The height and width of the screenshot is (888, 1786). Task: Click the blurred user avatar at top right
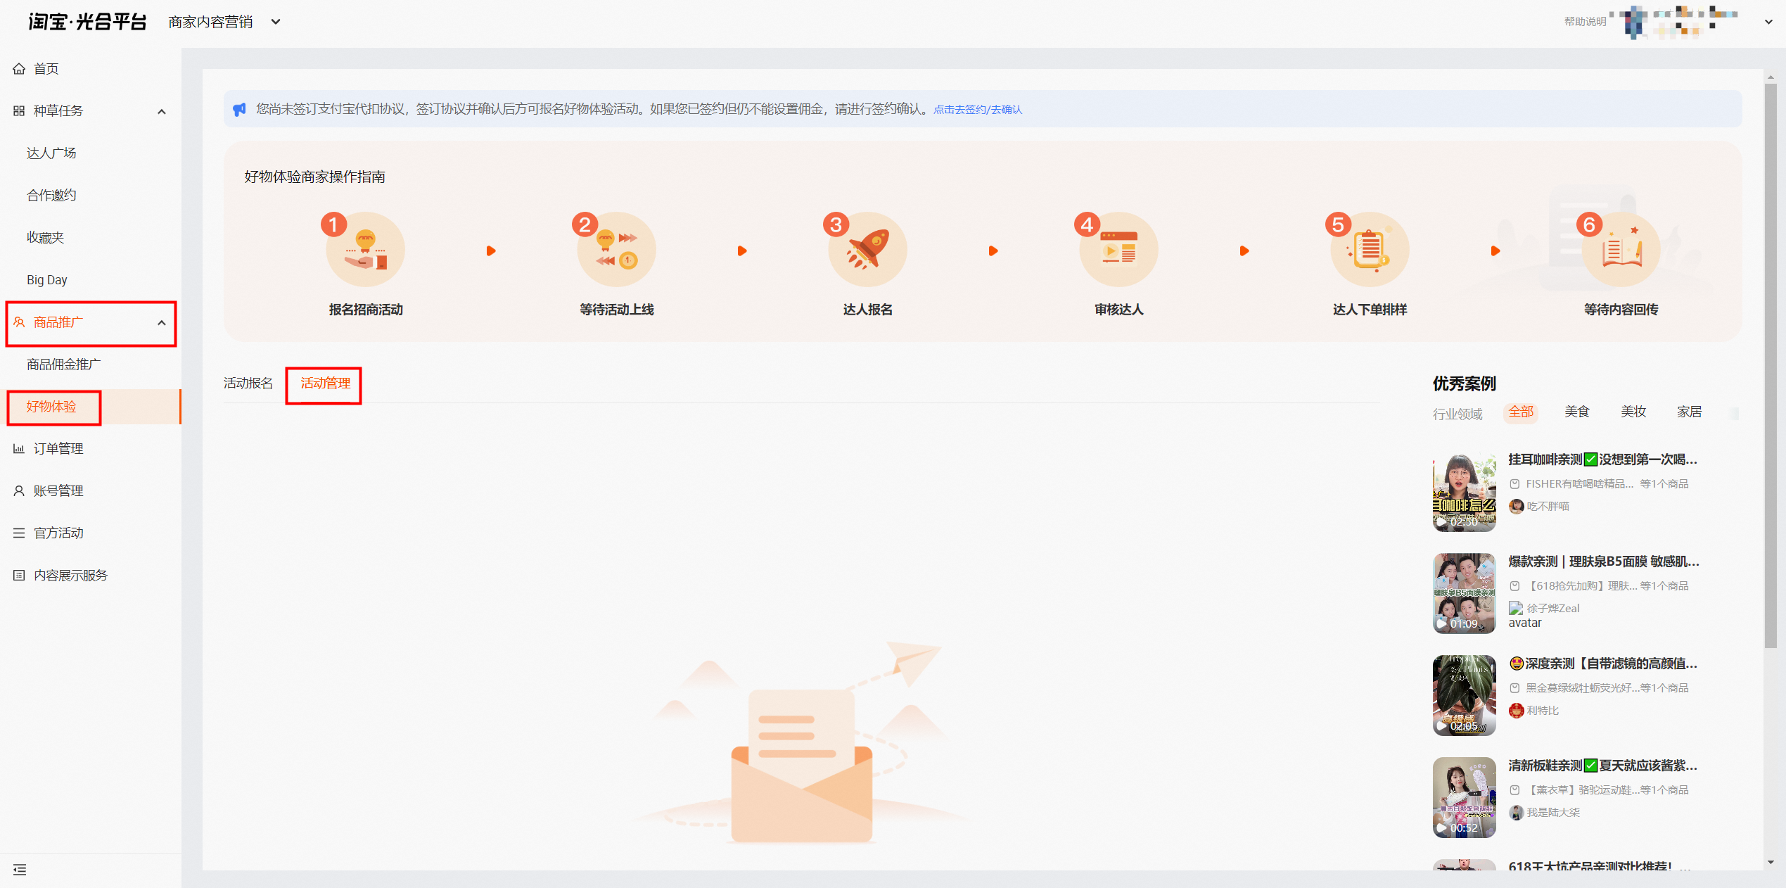pos(1634,22)
